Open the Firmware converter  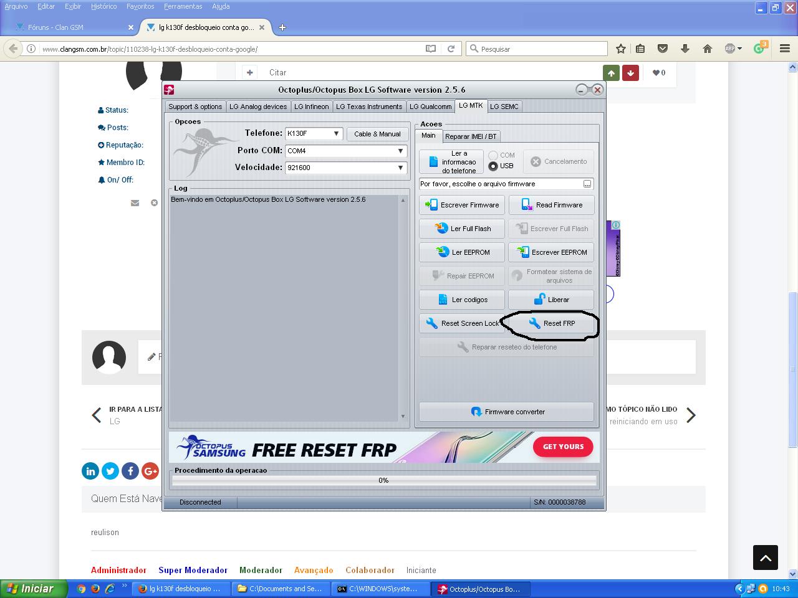[506, 412]
